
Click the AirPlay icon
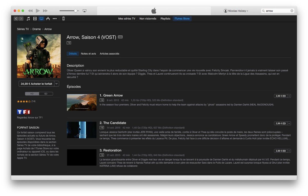pyautogui.click(x=84, y=11)
